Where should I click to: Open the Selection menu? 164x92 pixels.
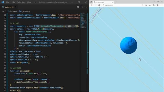21,2
